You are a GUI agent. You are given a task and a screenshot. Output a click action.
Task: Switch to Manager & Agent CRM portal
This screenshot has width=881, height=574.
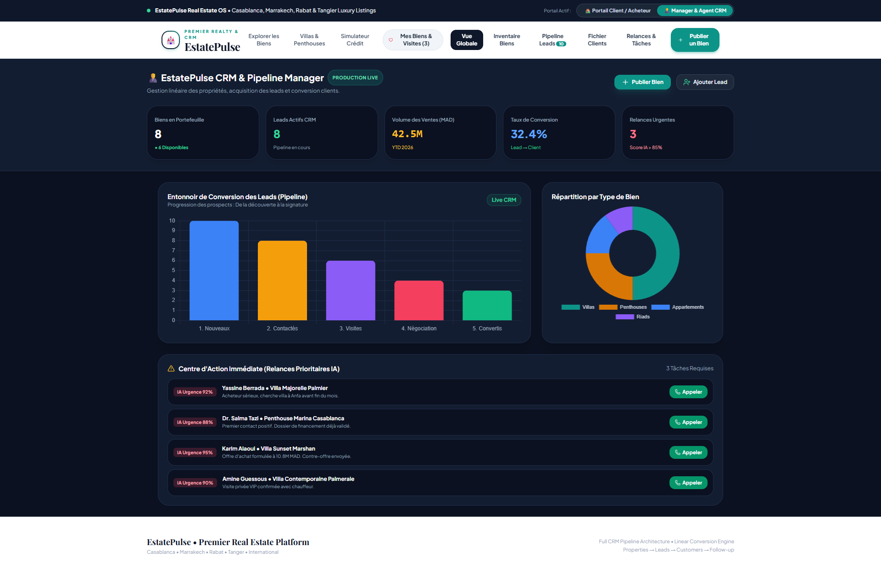[x=695, y=11]
